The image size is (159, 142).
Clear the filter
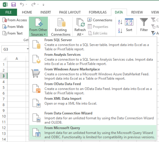(x=155, y=20)
